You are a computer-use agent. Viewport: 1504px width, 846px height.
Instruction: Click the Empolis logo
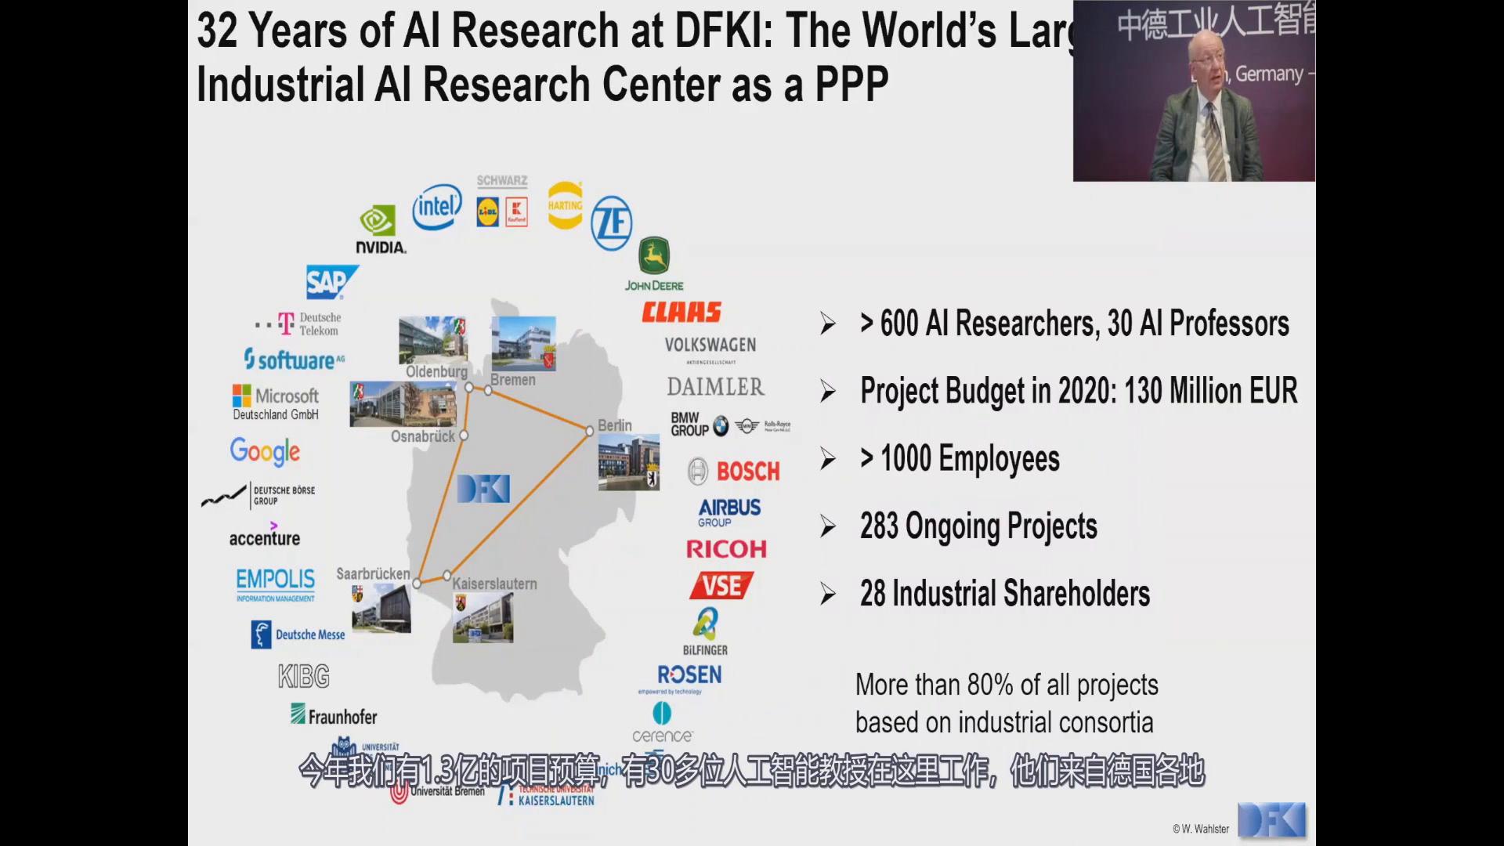[276, 585]
